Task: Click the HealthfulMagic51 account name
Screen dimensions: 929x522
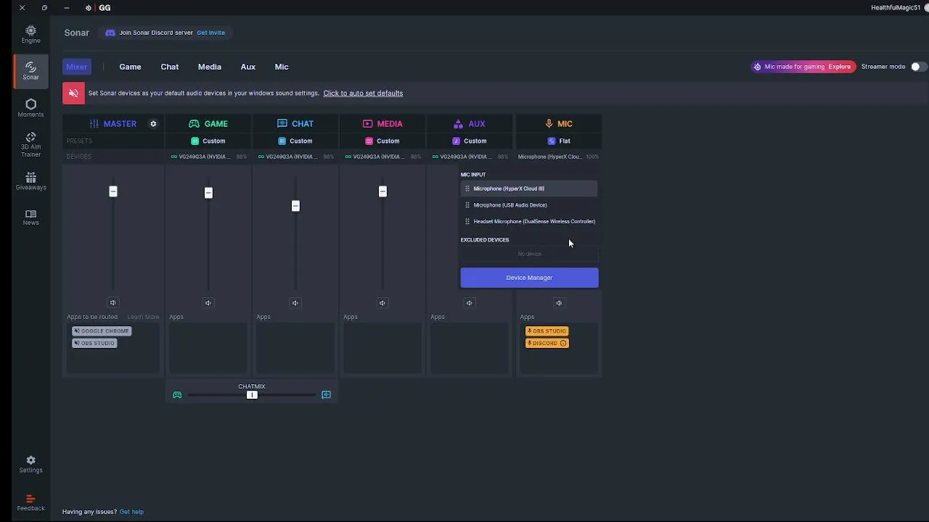Action: [x=896, y=8]
